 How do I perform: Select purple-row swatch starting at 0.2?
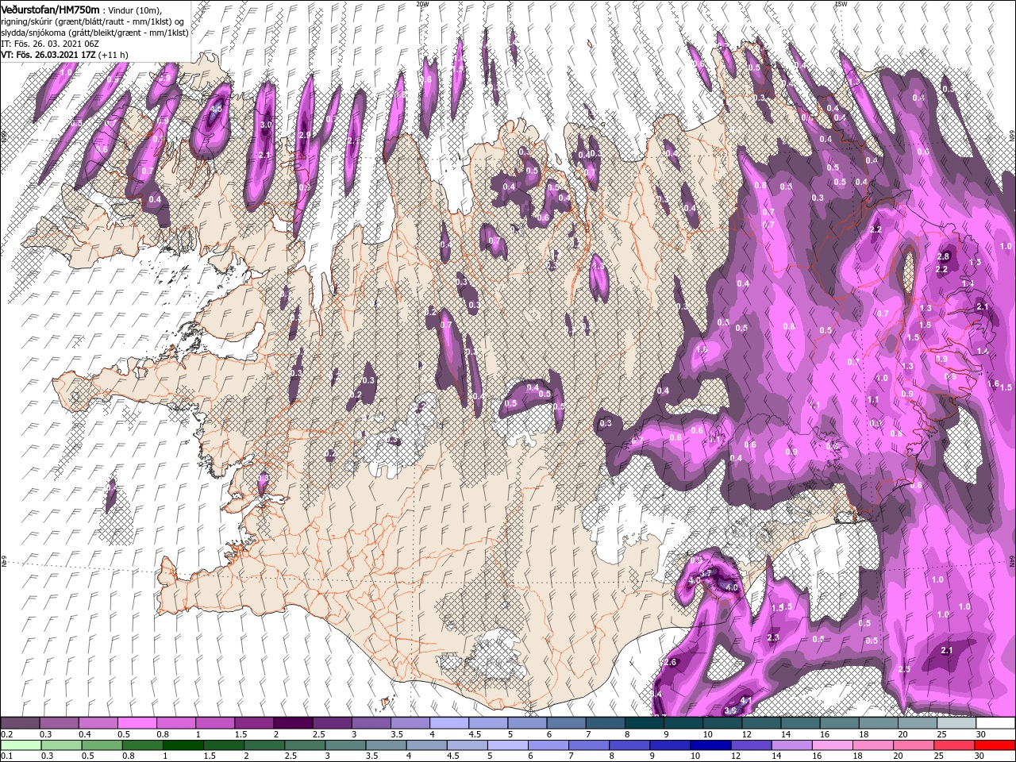(20, 723)
